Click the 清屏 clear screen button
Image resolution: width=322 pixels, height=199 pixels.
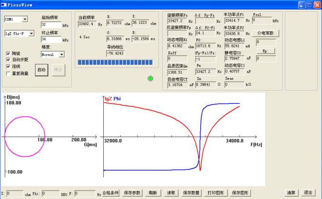click(x=291, y=193)
